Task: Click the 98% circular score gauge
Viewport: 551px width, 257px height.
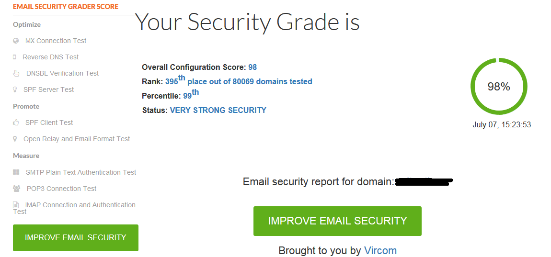Action: tap(499, 87)
